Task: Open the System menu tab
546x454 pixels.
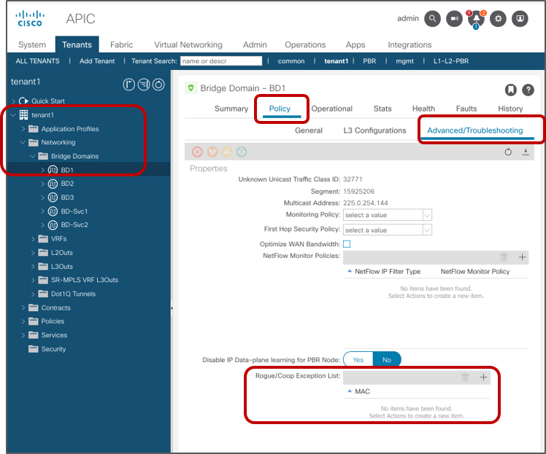Action: pyautogui.click(x=32, y=44)
